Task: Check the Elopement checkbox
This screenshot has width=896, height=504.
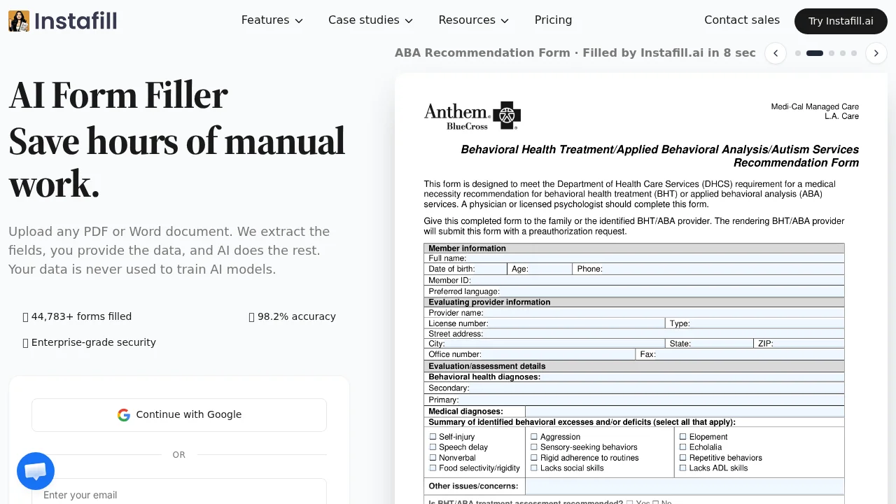Action: [x=682, y=437]
